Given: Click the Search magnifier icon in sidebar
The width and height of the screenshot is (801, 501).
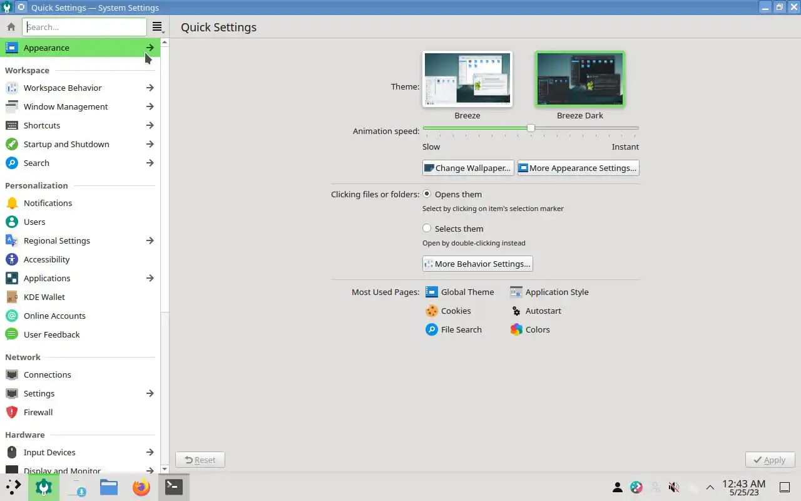Looking at the screenshot, I should tap(11, 163).
